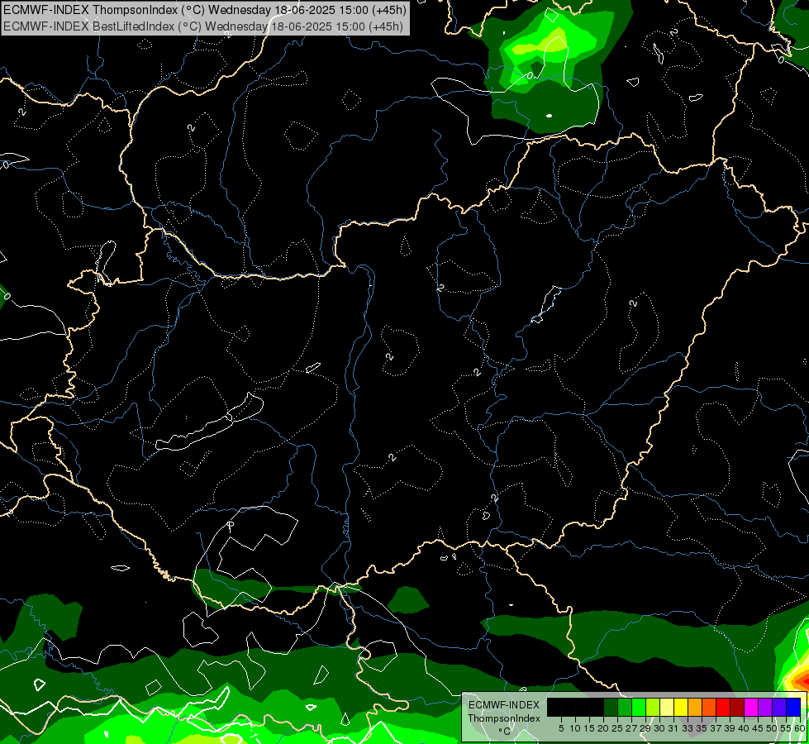The image size is (809, 744).
Task: Click the legend value '31'
Action: [x=673, y=728]
